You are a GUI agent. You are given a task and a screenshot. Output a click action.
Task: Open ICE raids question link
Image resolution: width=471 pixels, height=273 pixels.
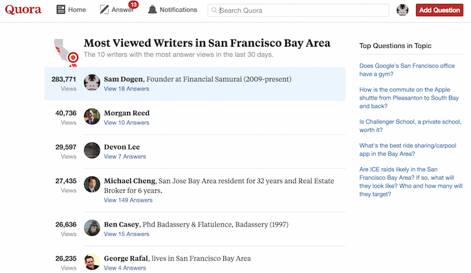411,182
